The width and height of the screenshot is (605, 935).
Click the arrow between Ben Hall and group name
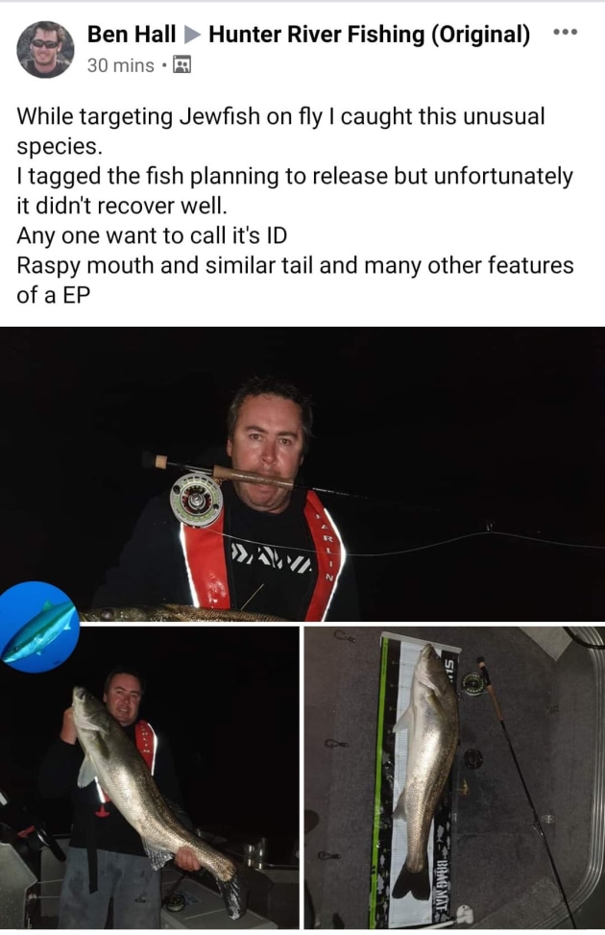(x=192, y=36)
